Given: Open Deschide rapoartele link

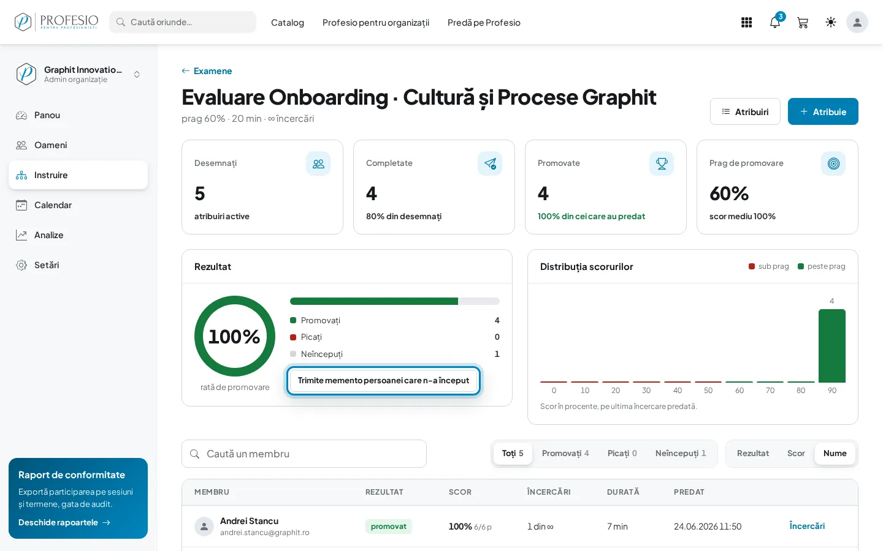Looking at the screenshot, I should [64, 522].
